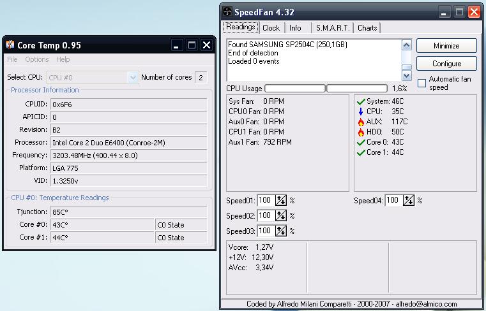Click the Speed04 value field
The image size is (486, 311).
click(393, 201)
